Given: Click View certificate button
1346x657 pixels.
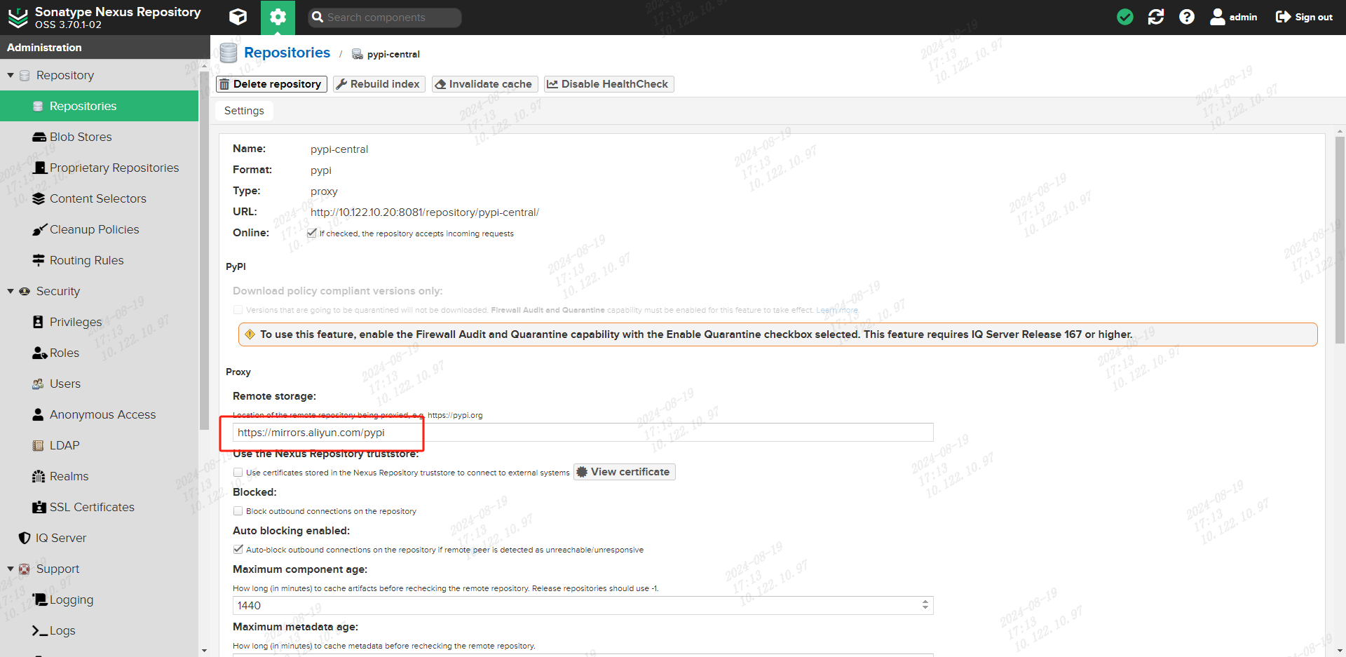Looking at the screenshot, I should (624, 472).
